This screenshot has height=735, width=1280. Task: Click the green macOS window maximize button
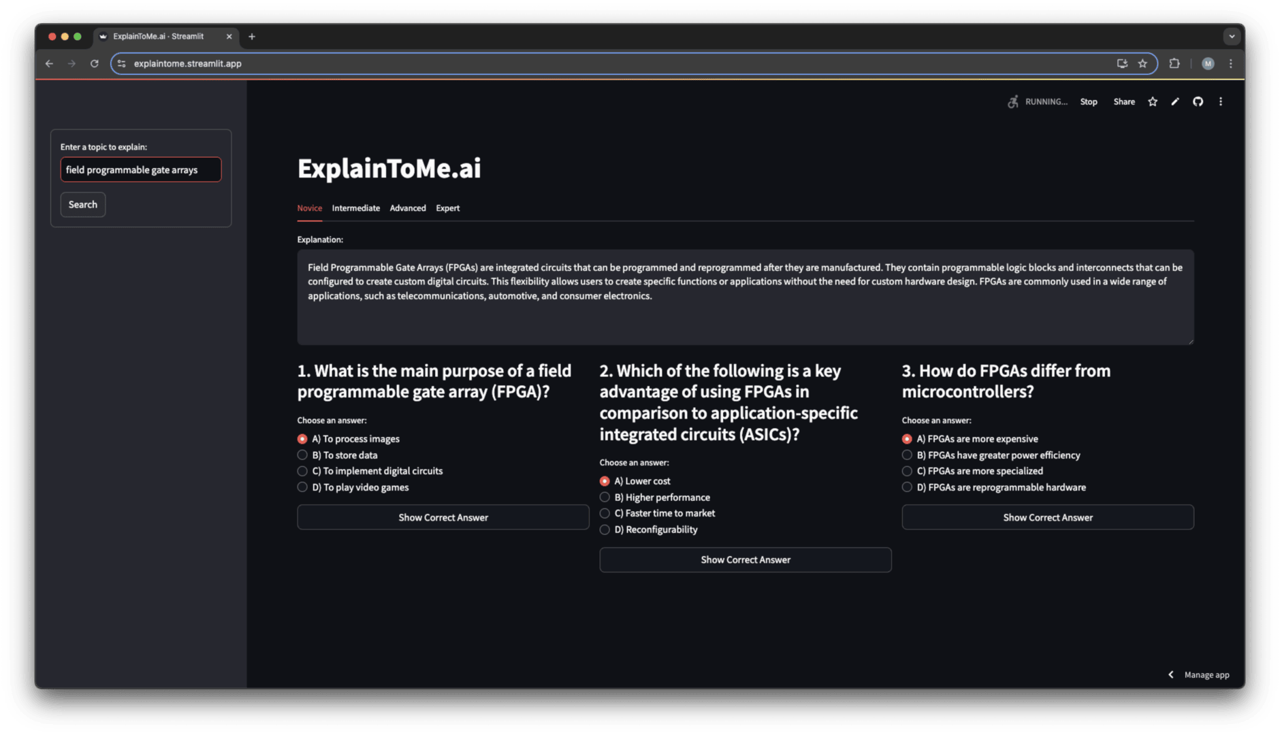(78, 37)
